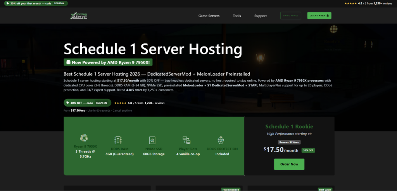
Task: Click the lock icon in Client Area
Action: tap(328, 15)
